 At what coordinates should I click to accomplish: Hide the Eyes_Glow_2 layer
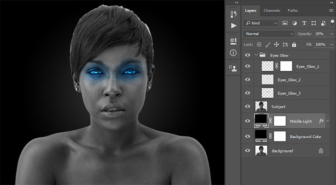(x=248, y=80)
